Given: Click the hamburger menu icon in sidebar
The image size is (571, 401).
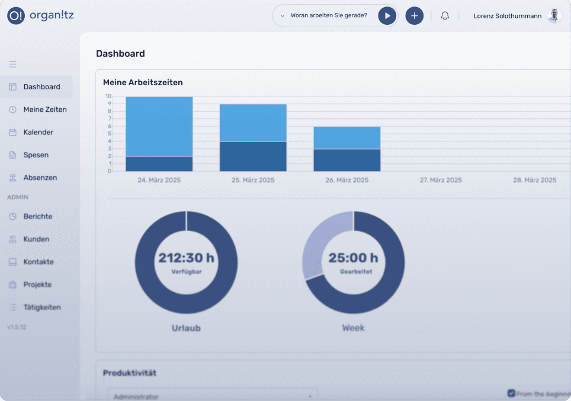Looking at the screenshot, I should coord(12,64).
